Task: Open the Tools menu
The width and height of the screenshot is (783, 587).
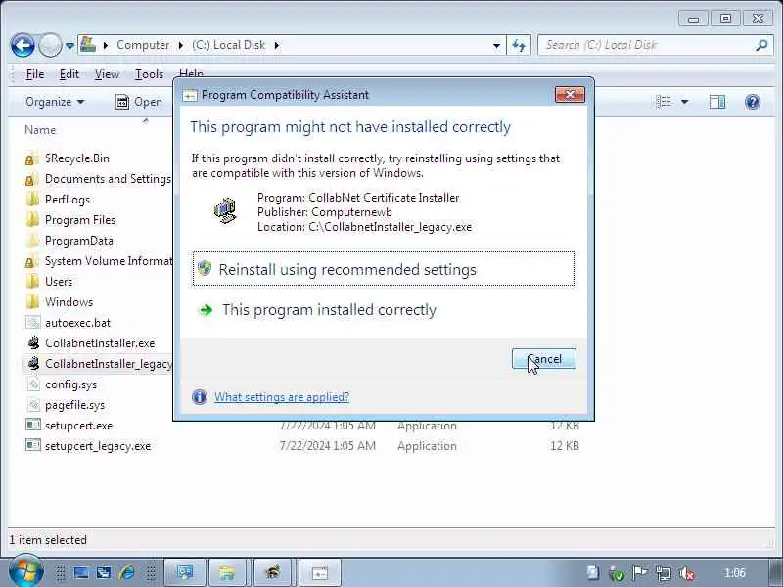Action: tap(149, 74)
